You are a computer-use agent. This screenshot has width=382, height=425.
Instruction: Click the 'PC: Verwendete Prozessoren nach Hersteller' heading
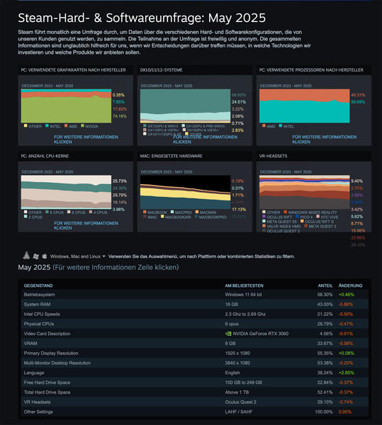[x=311, y=70]
